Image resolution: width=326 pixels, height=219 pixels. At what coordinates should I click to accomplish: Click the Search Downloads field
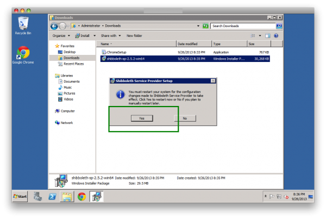[242, 26]
